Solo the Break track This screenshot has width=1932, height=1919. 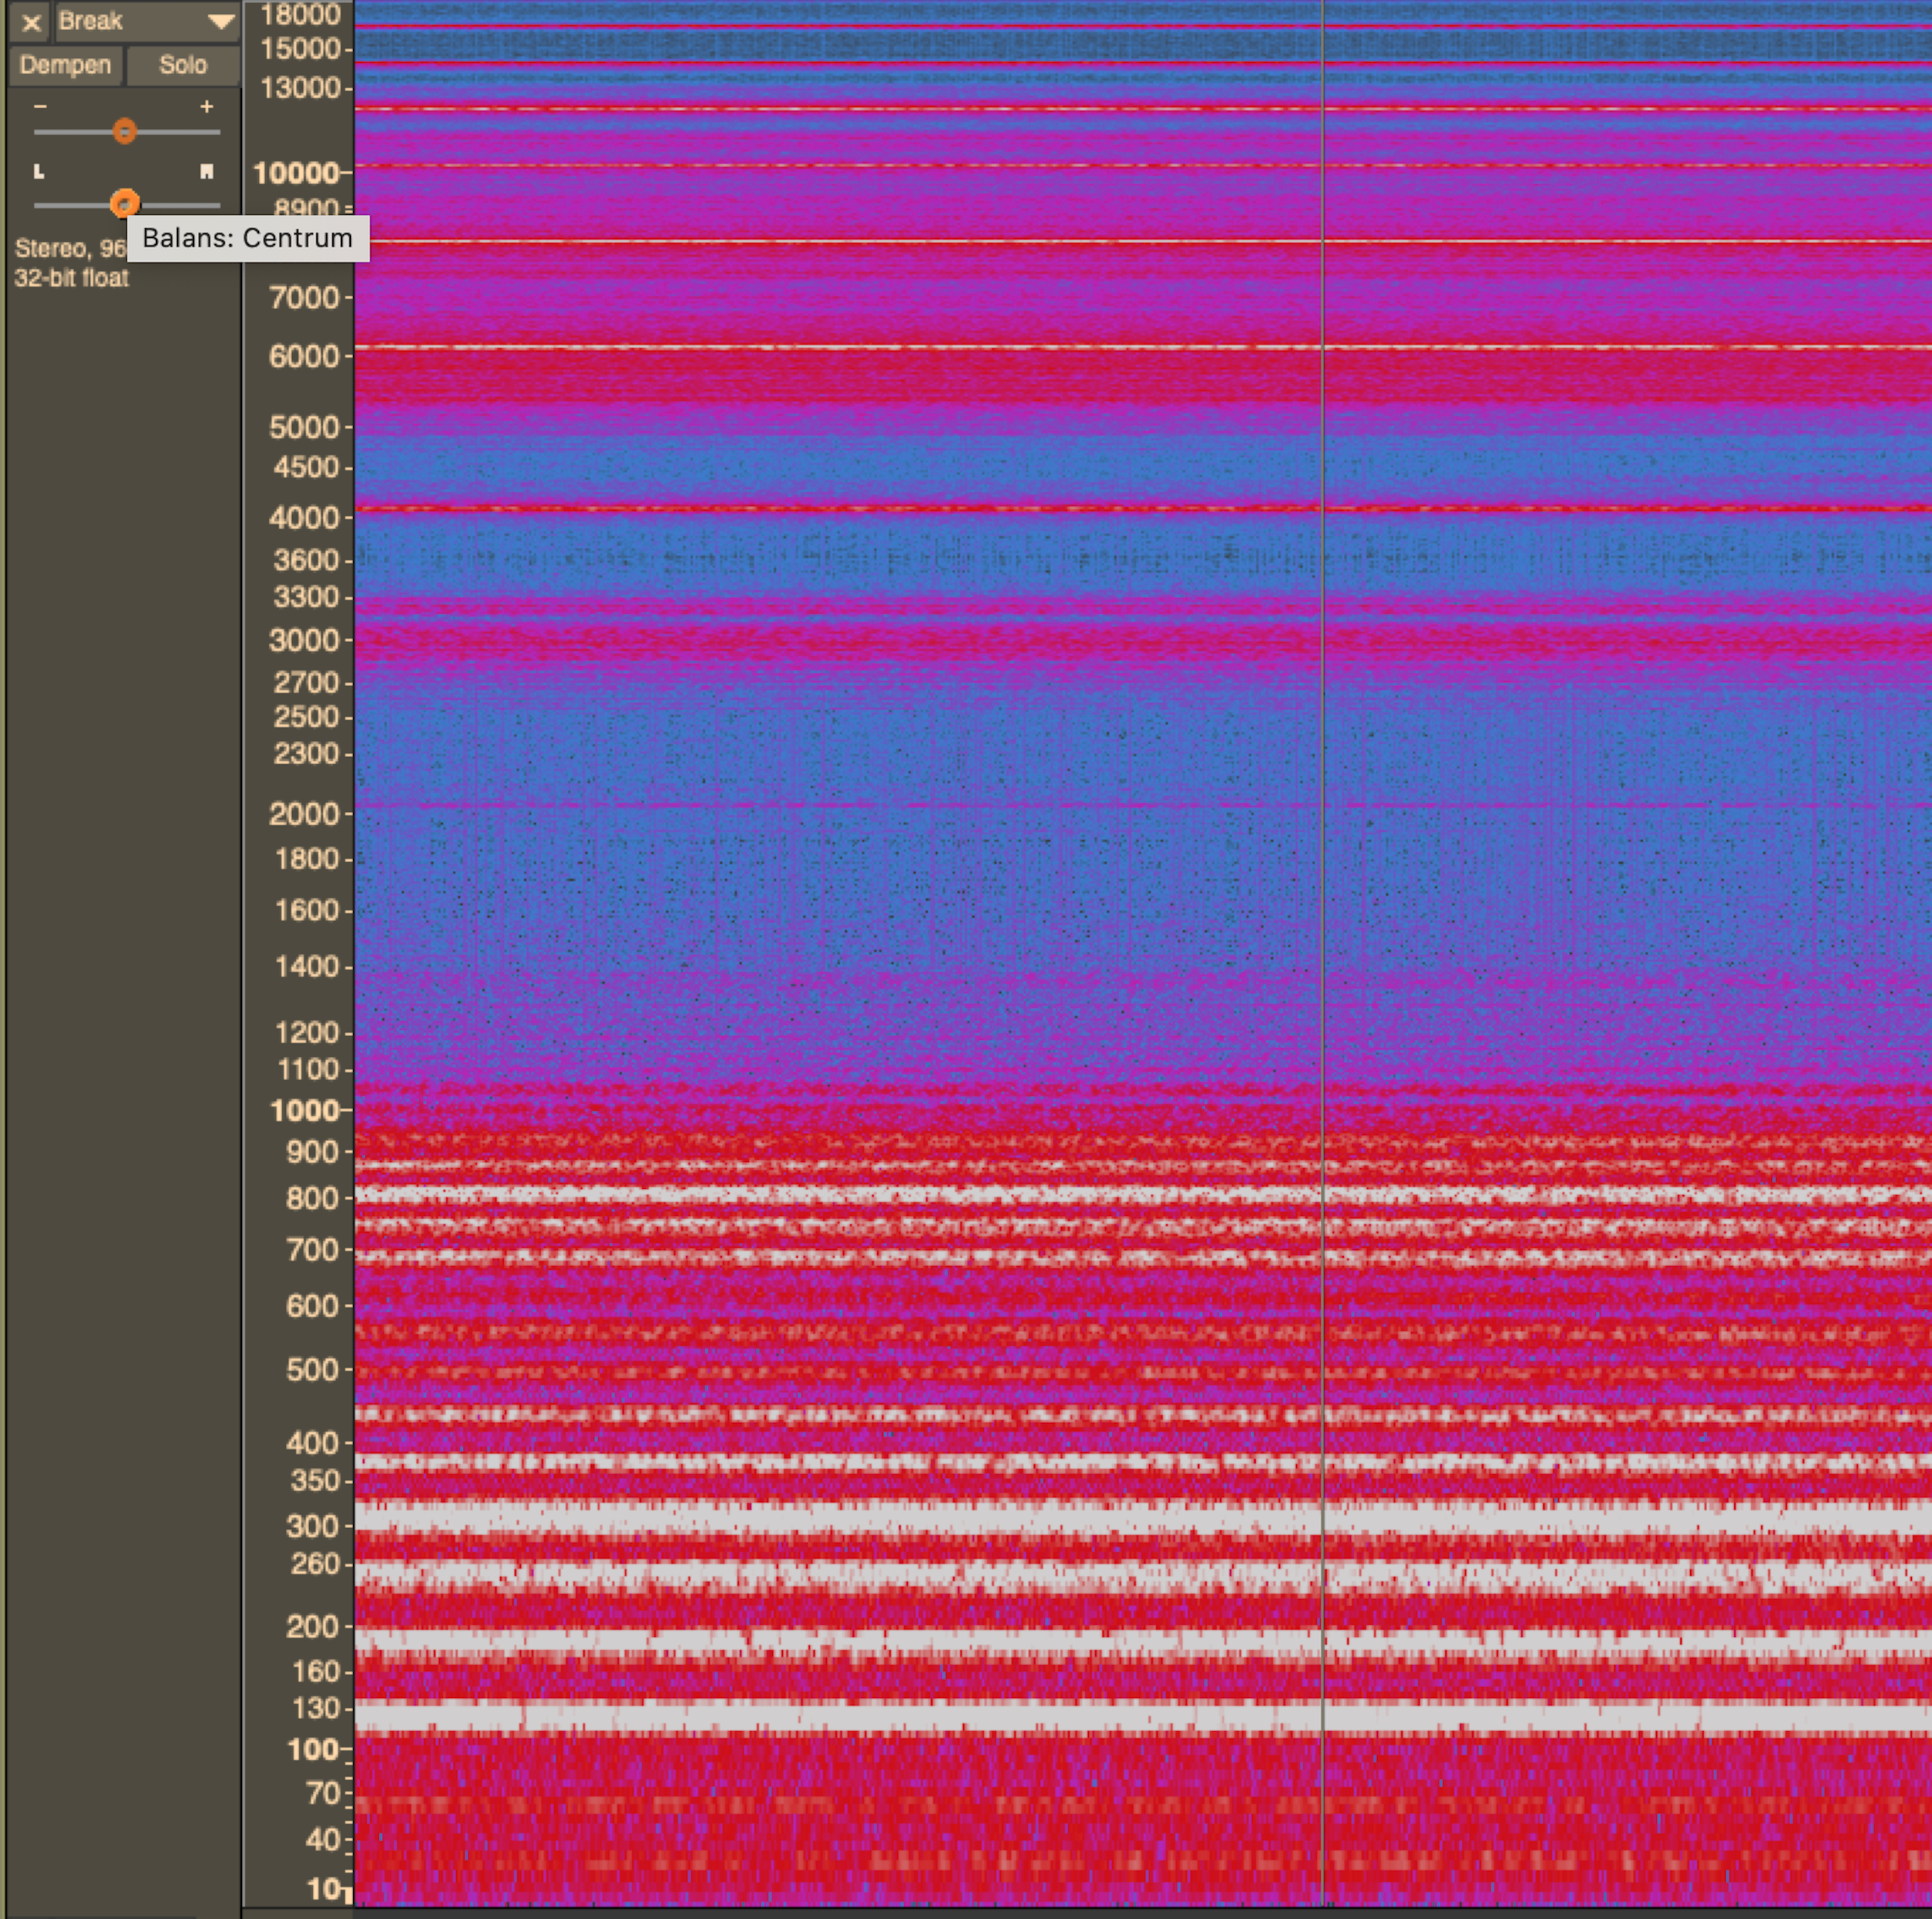[183, 65]
